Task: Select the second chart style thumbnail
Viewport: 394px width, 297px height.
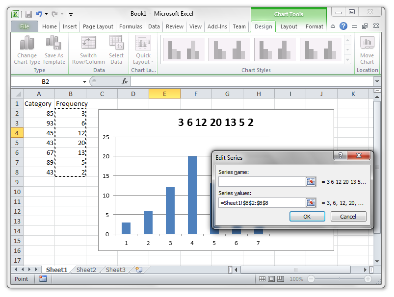Action: point(229,49)
